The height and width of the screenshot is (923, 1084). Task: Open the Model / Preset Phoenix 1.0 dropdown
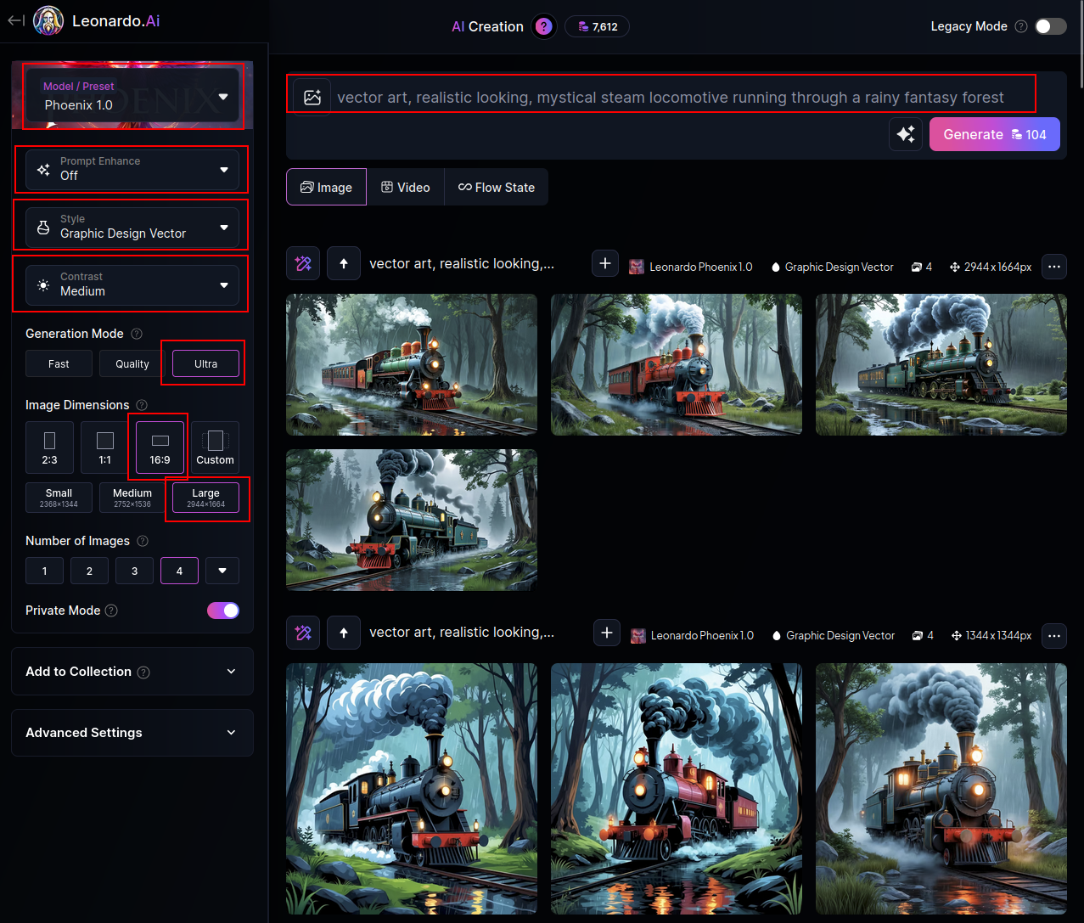coord(132,97)
